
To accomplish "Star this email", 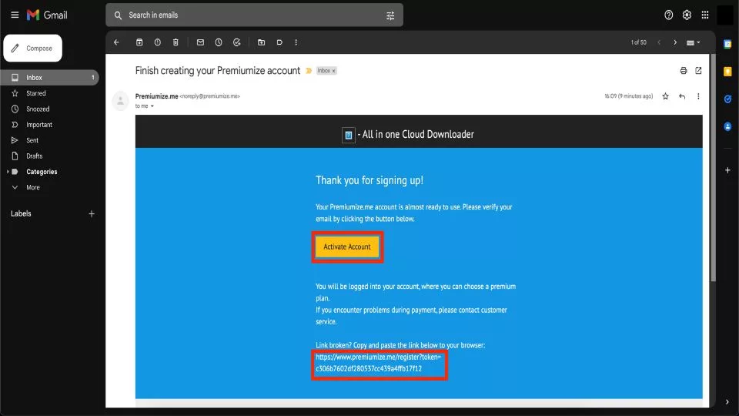I will pyautogui.click(x=665, y=96).
